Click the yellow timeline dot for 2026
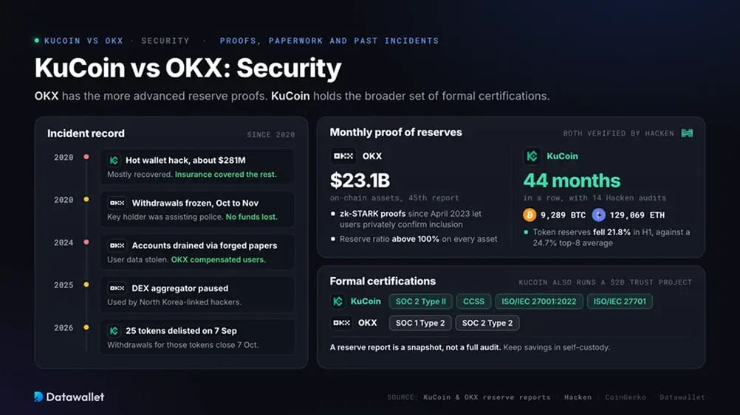 pos(86,327)
